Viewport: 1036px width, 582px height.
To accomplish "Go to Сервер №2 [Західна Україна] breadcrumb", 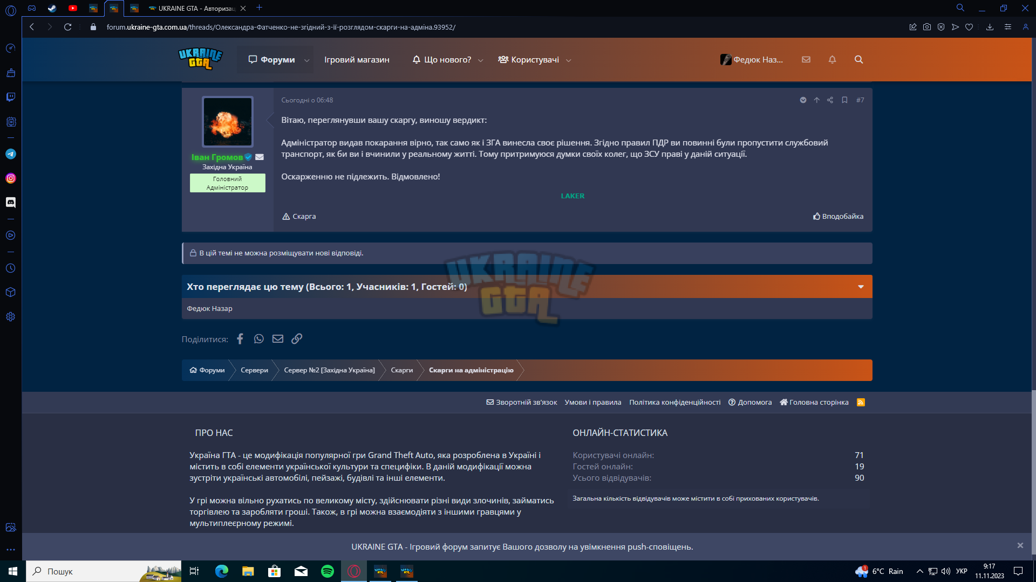I will click(329, 370).
